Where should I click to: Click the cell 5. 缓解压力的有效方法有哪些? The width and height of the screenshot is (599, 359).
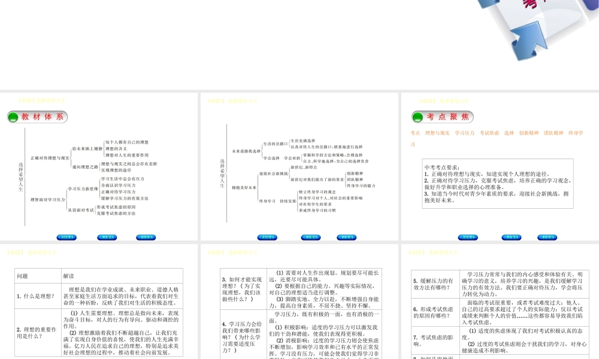coord(435,284)
